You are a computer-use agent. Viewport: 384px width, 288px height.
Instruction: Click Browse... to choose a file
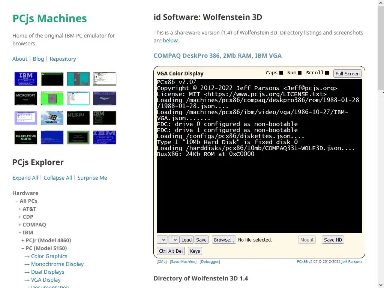click(224, 240)
